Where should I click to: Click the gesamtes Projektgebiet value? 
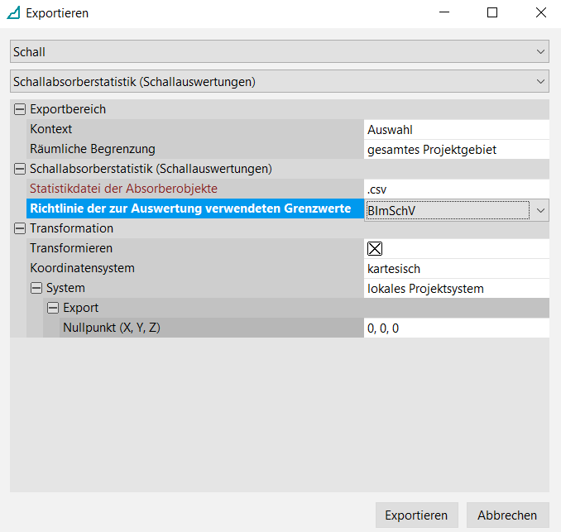pos(456,149)
